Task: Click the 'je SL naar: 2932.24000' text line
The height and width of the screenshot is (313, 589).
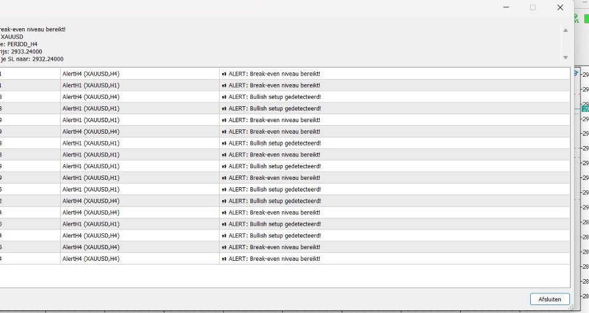Action: point(32,59)
